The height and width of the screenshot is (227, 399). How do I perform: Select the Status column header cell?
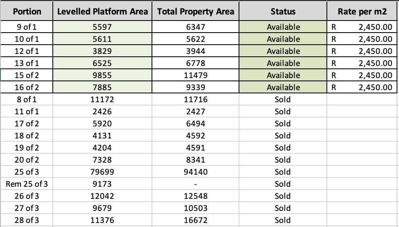pos(283,11)
